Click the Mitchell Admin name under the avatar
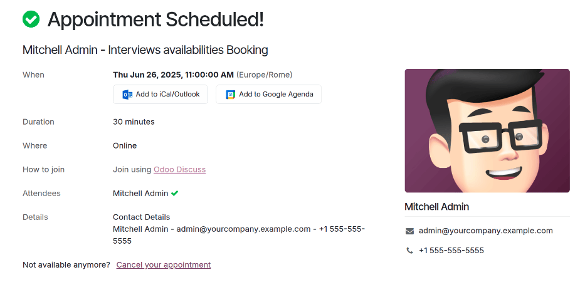585x282 pixels. (x=436, y=207)
